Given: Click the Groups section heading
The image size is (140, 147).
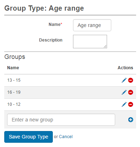Looking at the screenshot, I should [15, 57].
